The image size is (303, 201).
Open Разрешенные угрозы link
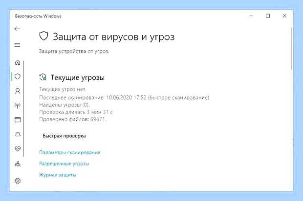point(64,164)
